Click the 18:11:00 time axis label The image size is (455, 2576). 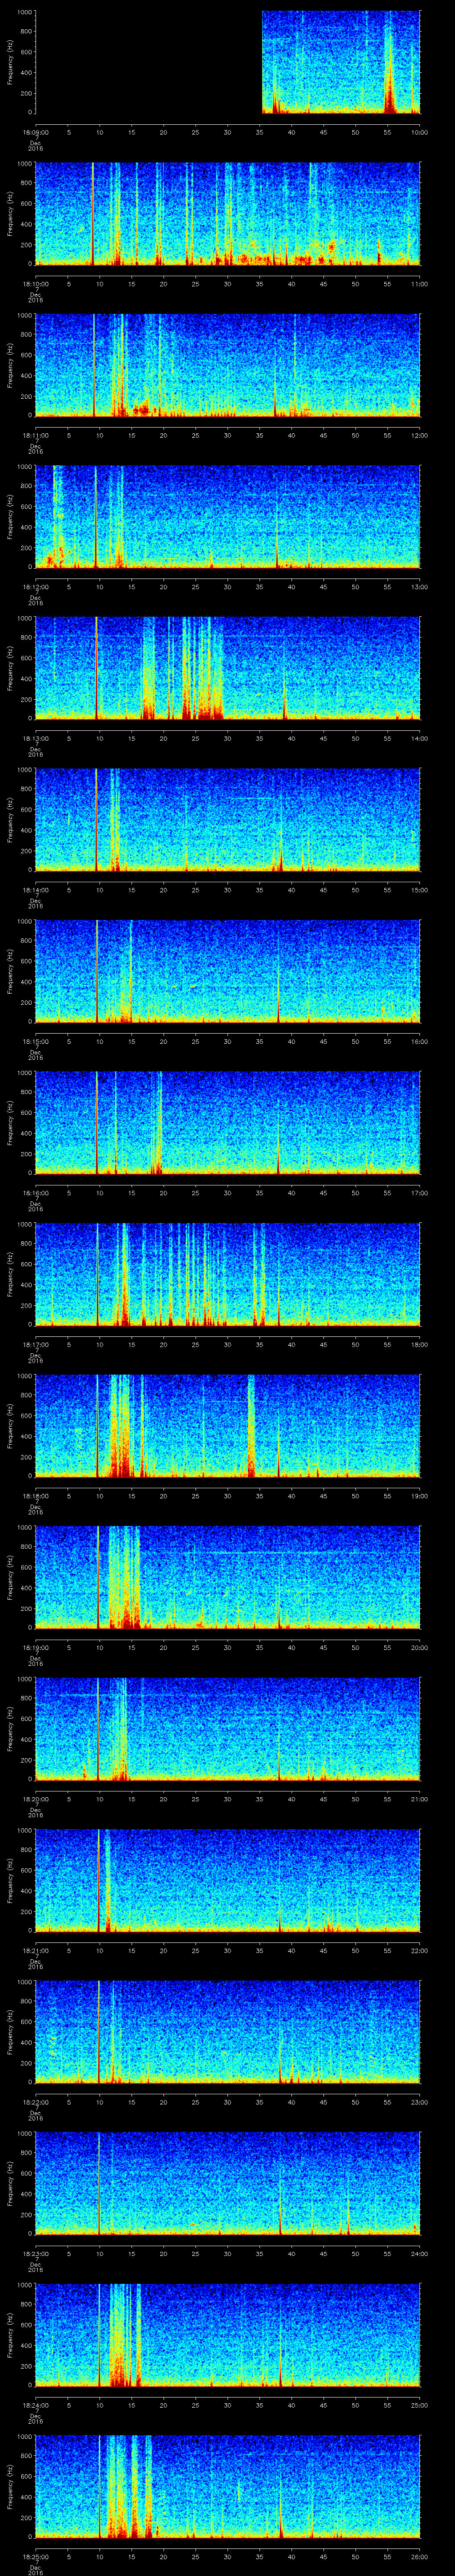click(35, 435)
